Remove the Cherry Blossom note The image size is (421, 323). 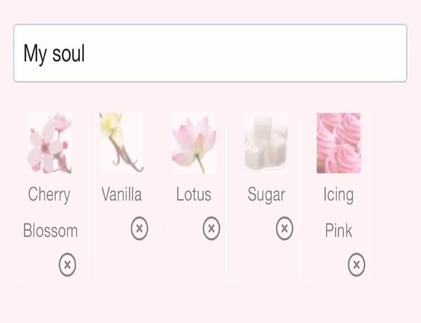[x=67, y=265]
